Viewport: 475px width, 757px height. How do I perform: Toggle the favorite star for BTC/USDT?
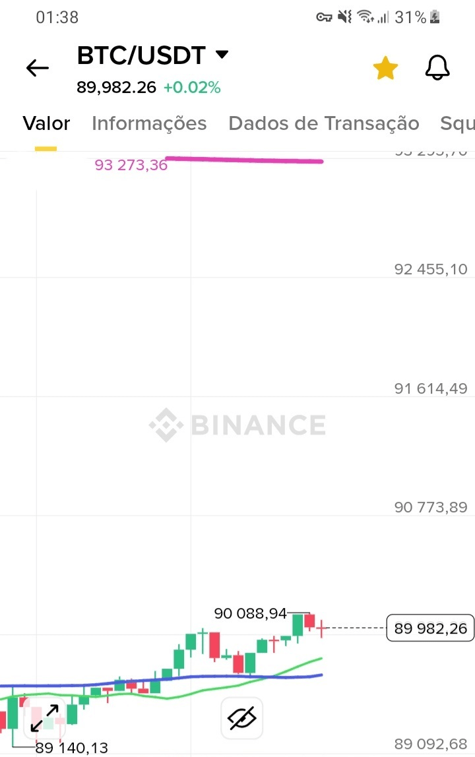tap(385, 68)
